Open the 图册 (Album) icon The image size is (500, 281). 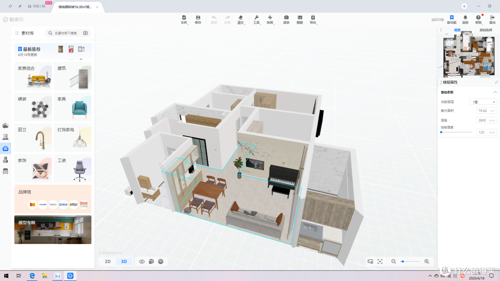[300, 20]
